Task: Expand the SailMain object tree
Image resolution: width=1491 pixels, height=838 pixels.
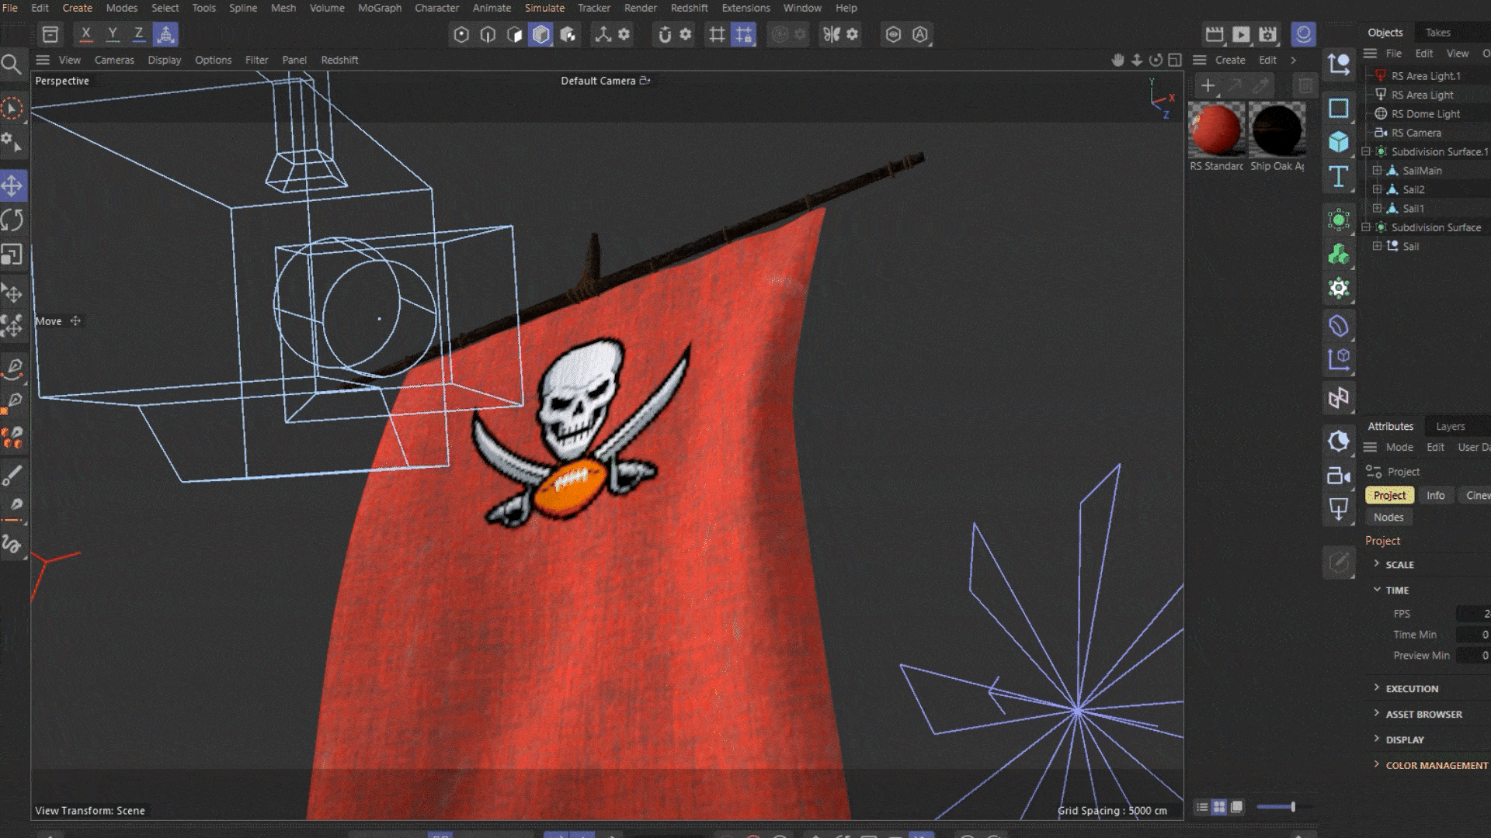Action: pos(1377,171)
